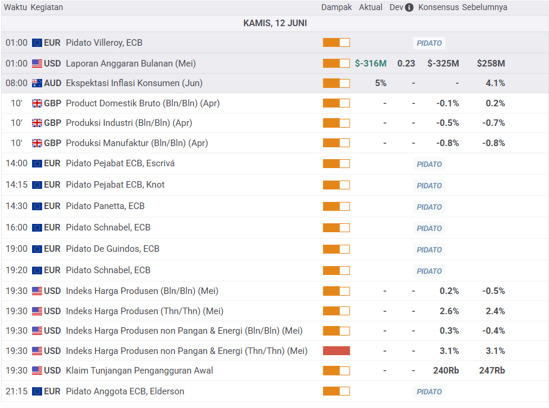Image resolution: width=549 pixels, height=408 pixels.
Task: Click the Dev column info icon
Action: 409,8
